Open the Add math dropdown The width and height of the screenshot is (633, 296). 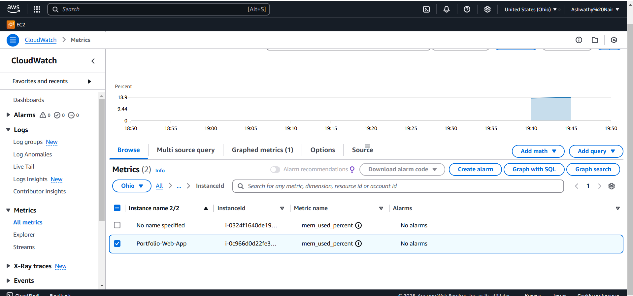pyautogui.click(x=538, y=151)
